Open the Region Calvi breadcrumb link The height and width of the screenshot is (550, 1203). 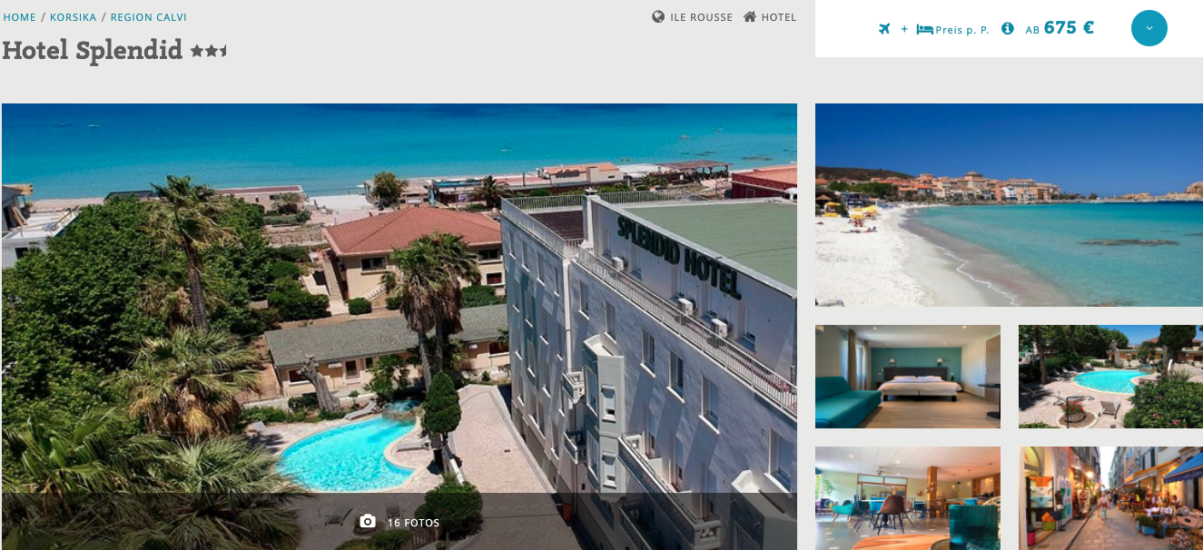(149, 17)
